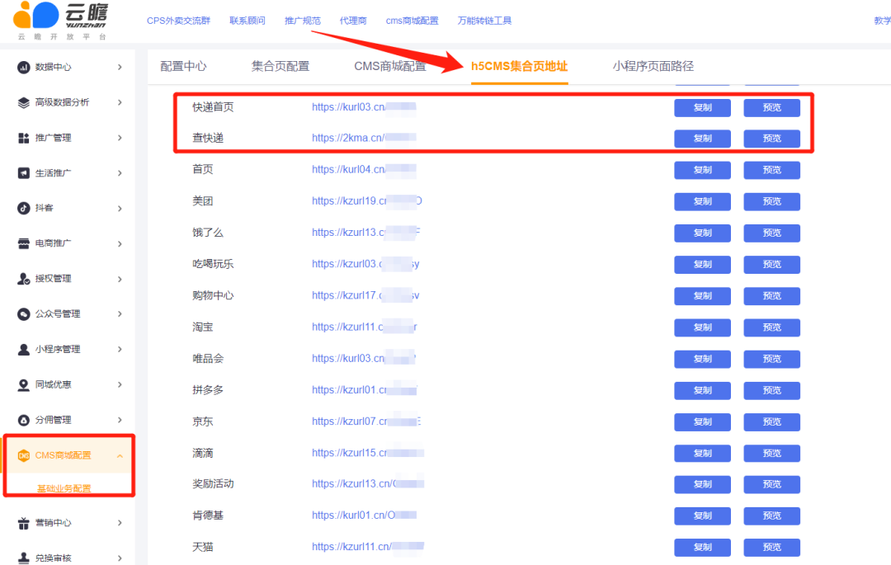This screenshot has width=891, height=565.
Task: Collapse the CMS商城配置 chevron
Action: pyautogui.click(x=120, y=455)
